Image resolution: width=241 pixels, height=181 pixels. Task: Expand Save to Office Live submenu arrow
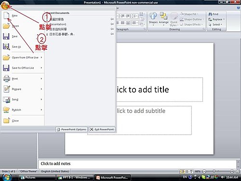(41, 68)
